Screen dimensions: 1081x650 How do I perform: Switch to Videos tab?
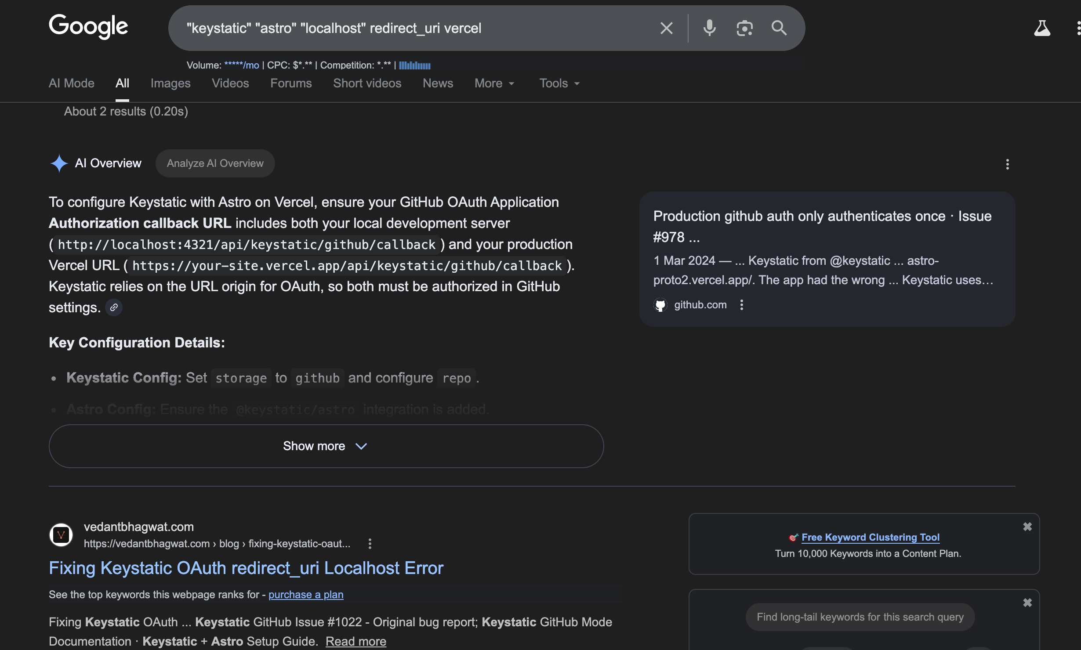pyautogui.click(x=230, y=83)
